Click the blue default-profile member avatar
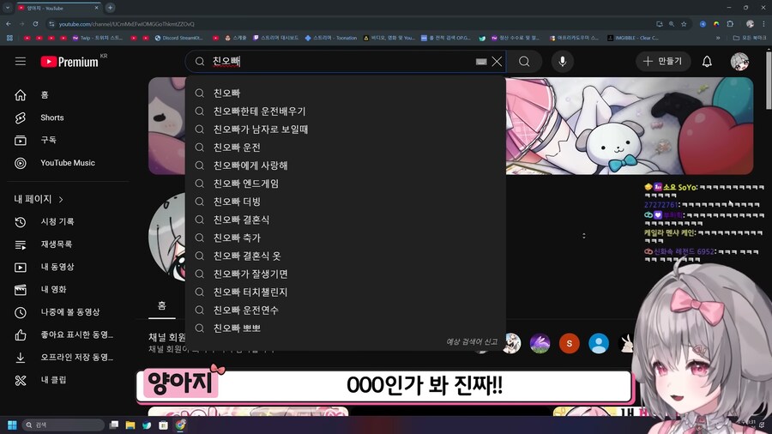The height and width of the screenshot is (434, 772). click(x=599, y=343)
